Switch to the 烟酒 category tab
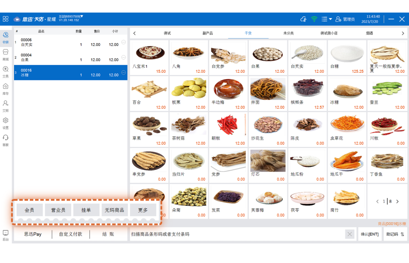 coord(369,33)
